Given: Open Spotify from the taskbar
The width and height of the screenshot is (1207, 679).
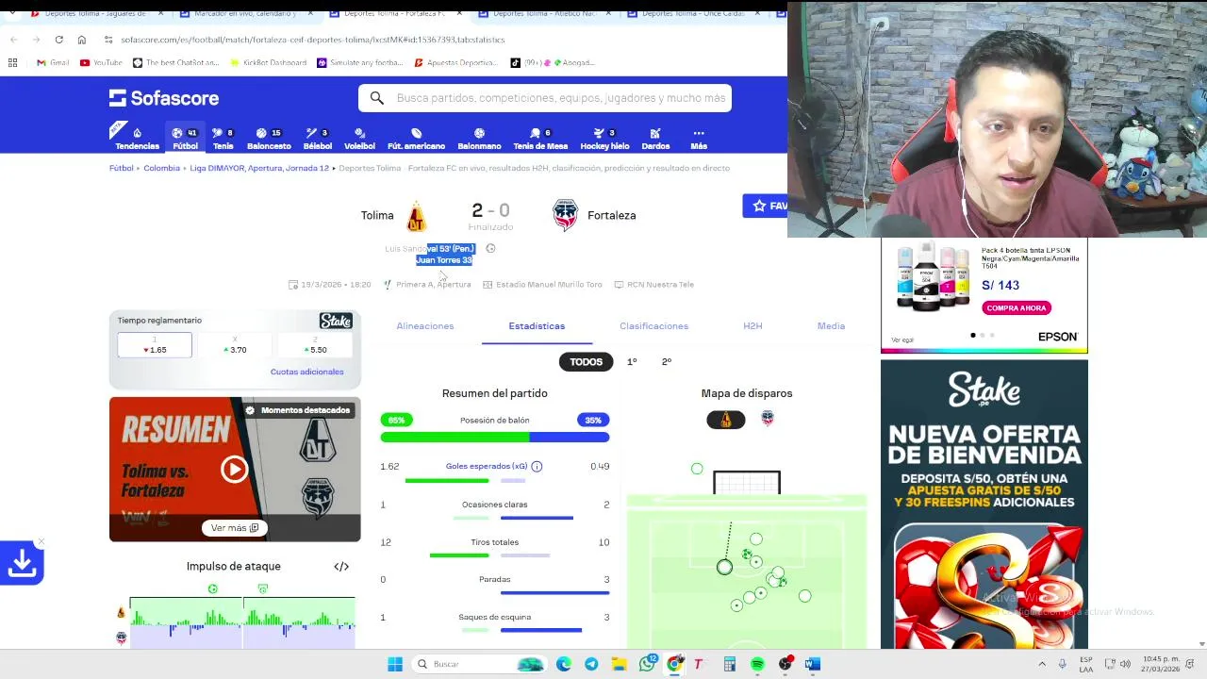Looking at the screenshot, I should click(757, 664).
